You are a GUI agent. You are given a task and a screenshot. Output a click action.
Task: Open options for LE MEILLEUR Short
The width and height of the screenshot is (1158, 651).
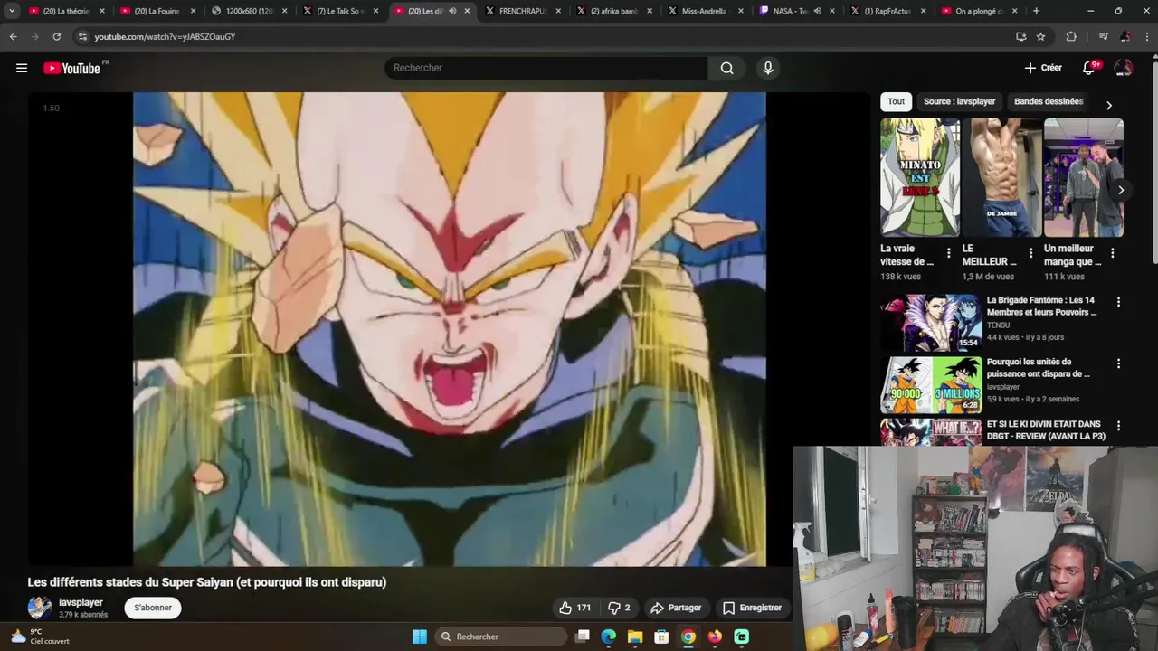1030,253
